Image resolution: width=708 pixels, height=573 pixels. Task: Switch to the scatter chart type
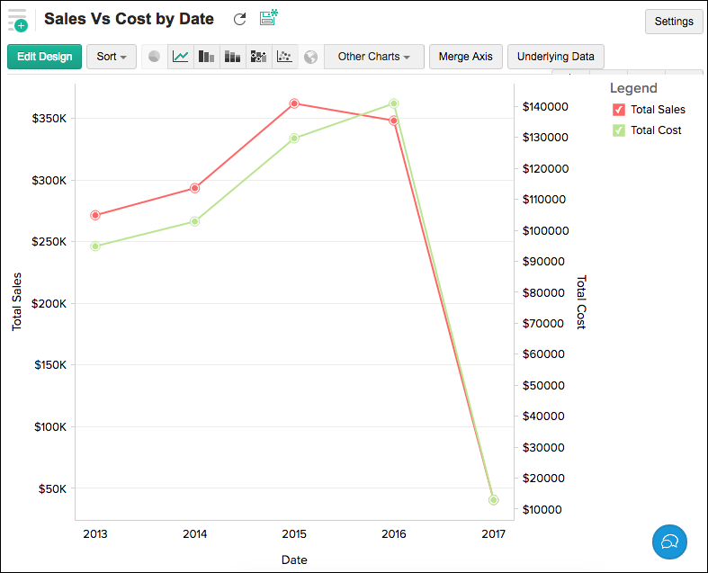[284, 57]
